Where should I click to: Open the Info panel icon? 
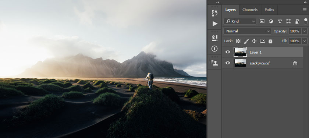pyautogui.click(x=214, y=49)
